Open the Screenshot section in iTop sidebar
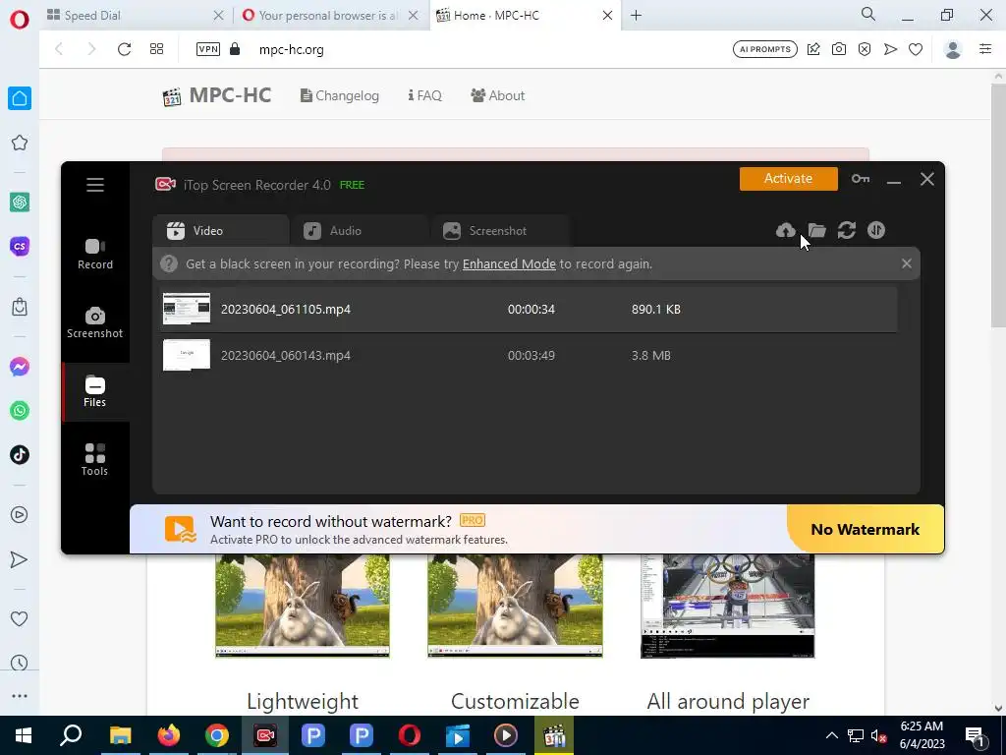The image size is (1006, 755). (95, 322)
